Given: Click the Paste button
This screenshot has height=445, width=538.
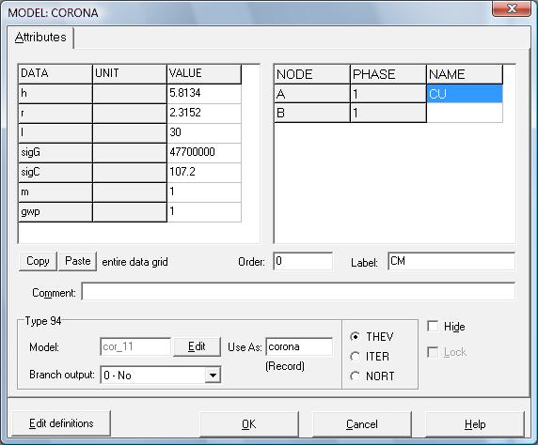Looking at the screenshot, I should (77, 261).
